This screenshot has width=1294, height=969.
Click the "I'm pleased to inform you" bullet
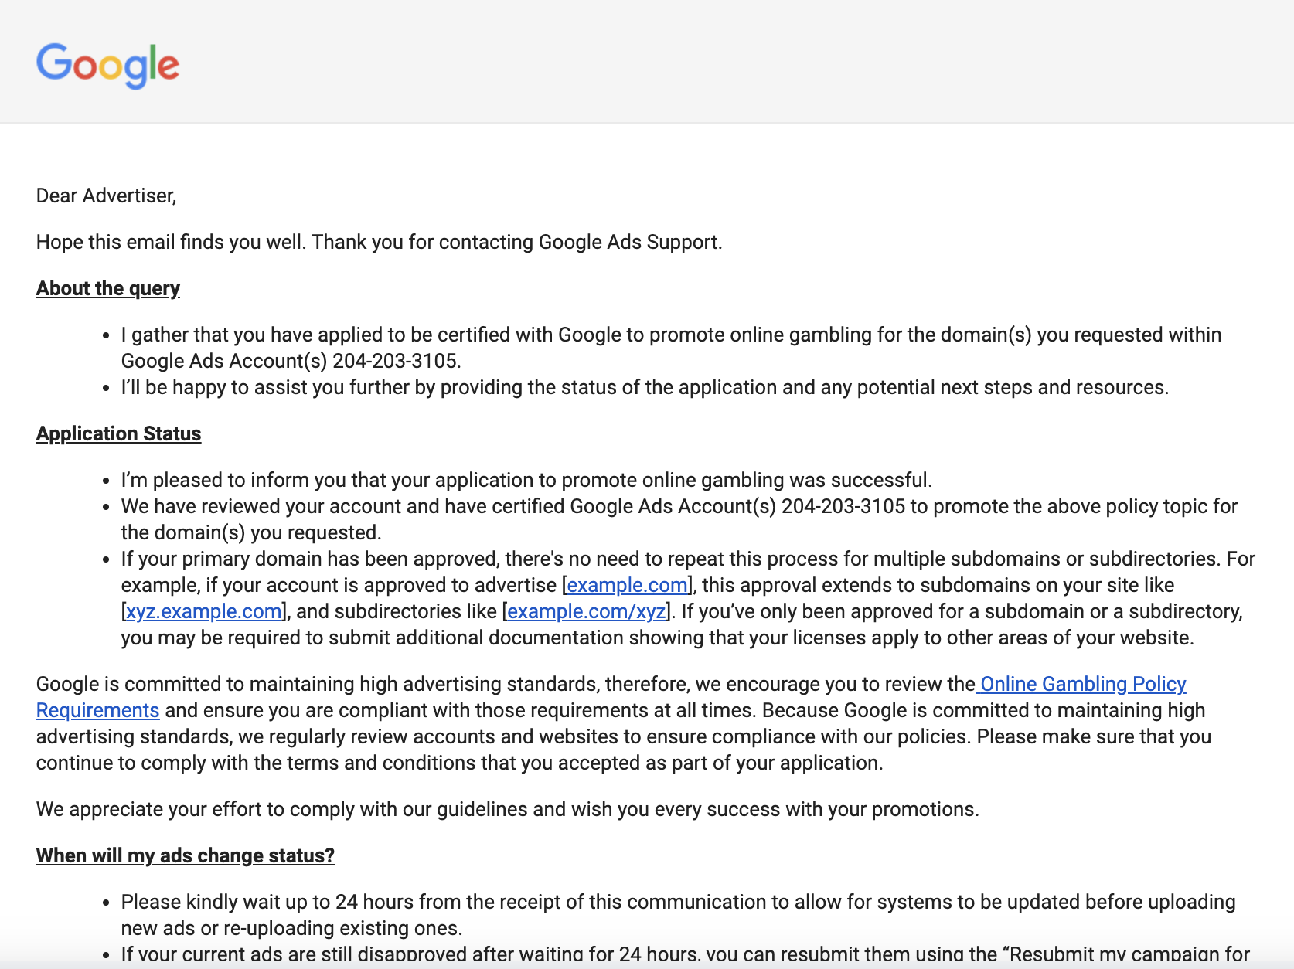click(526, 481)
